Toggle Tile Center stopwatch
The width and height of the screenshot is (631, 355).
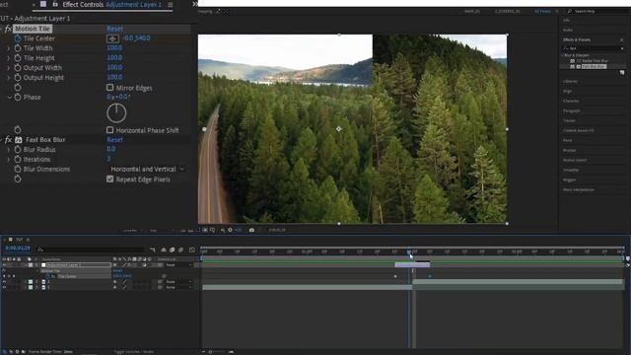pos(18,38)
